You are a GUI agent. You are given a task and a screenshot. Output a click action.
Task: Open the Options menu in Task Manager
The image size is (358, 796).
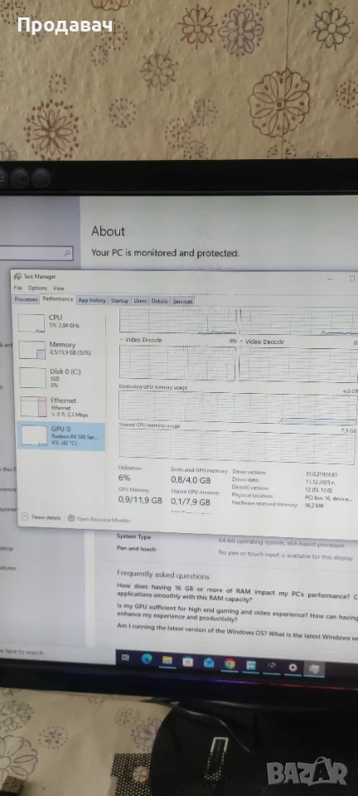coord(37,288)
